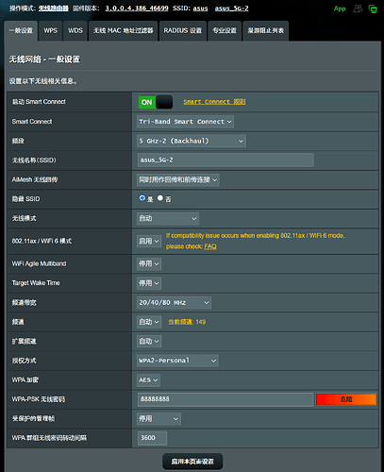384x472 pixels.
Task: Expand the WiFi Agile Multiband dropdown
Action: [149, 263]
